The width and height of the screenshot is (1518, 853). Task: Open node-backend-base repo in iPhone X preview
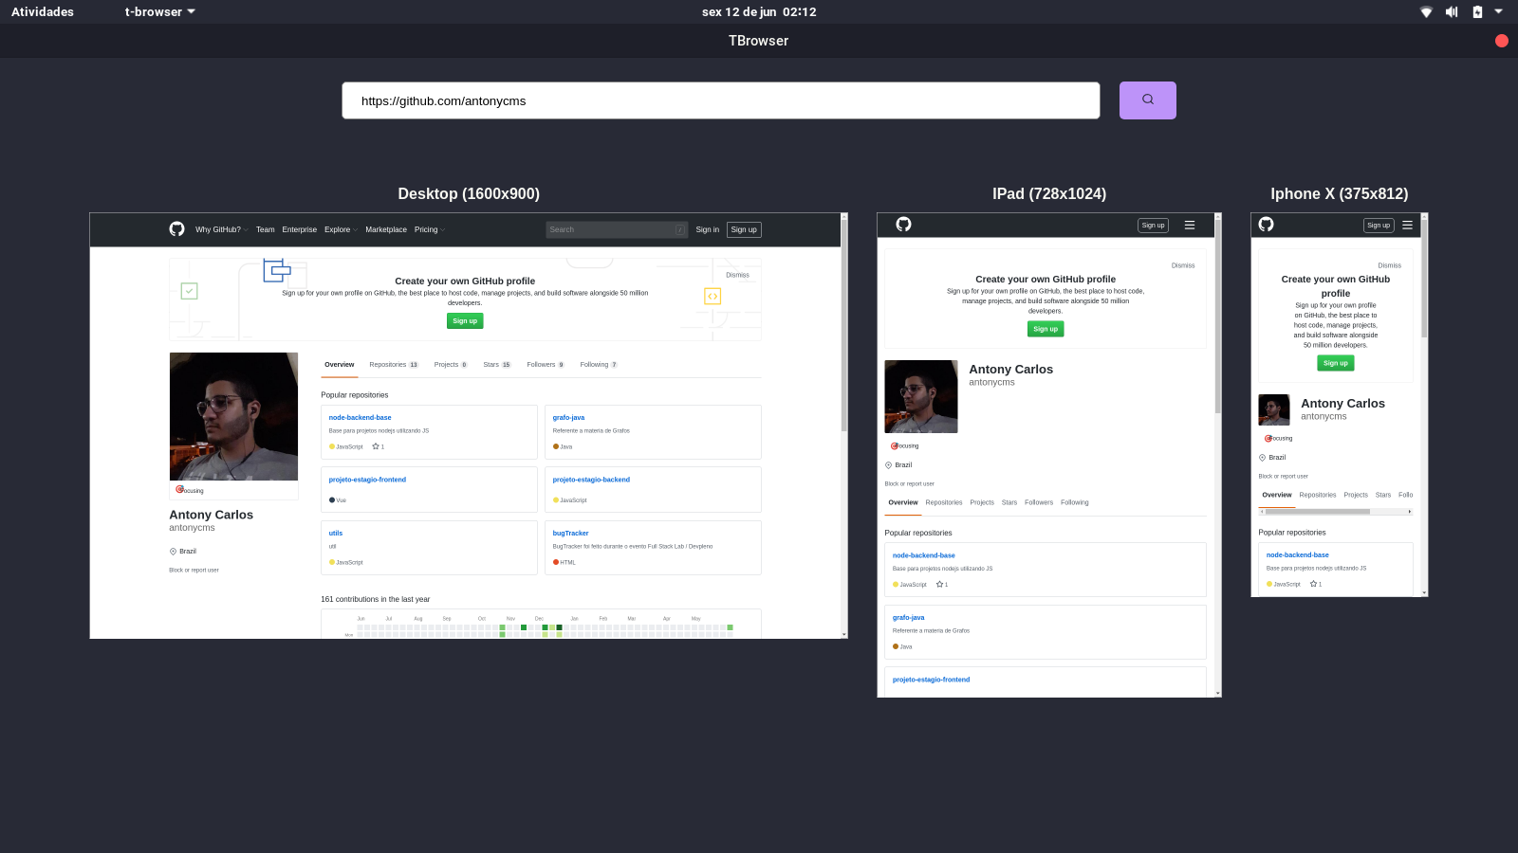pyautogui.click(x=1297, y=554)
